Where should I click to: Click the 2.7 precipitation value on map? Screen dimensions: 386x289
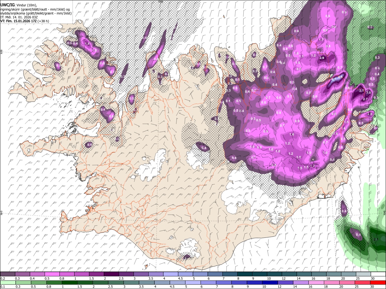click(365, 99)
